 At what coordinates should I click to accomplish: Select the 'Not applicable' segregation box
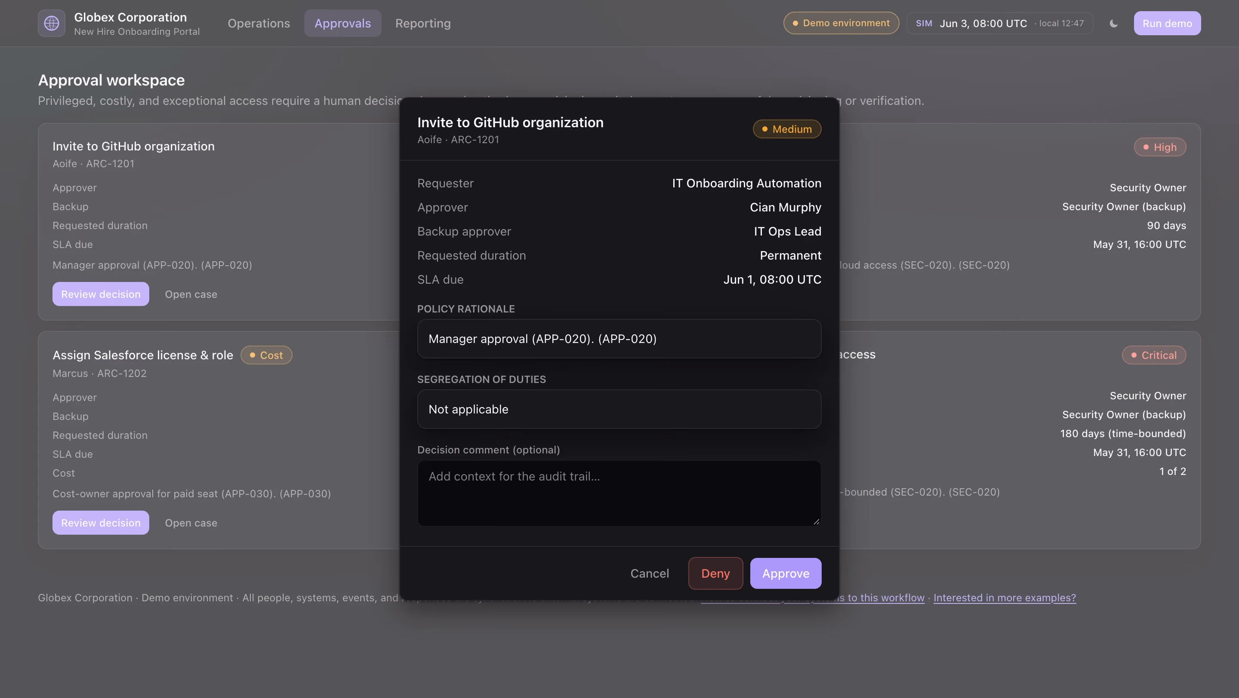tap(619, 409)
